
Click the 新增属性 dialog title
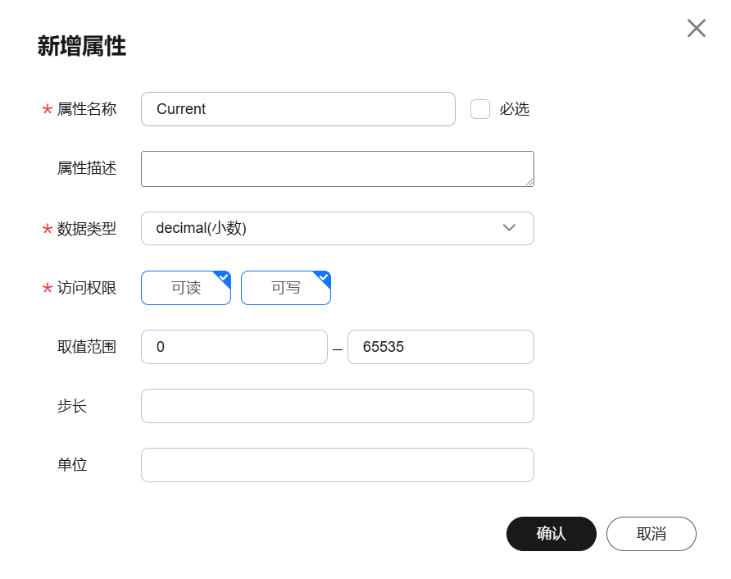tap(82, 46)
